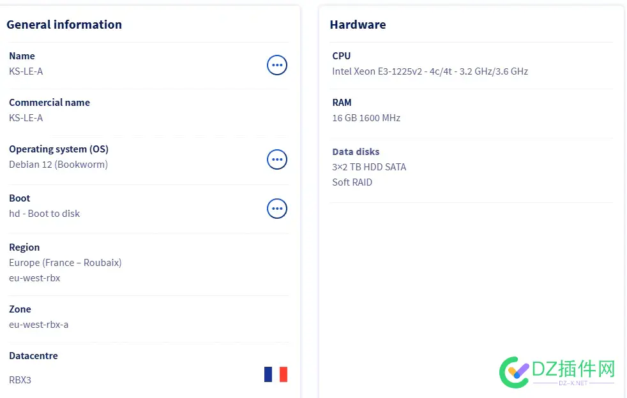Open the Boot row ellipsis menu

276,209
